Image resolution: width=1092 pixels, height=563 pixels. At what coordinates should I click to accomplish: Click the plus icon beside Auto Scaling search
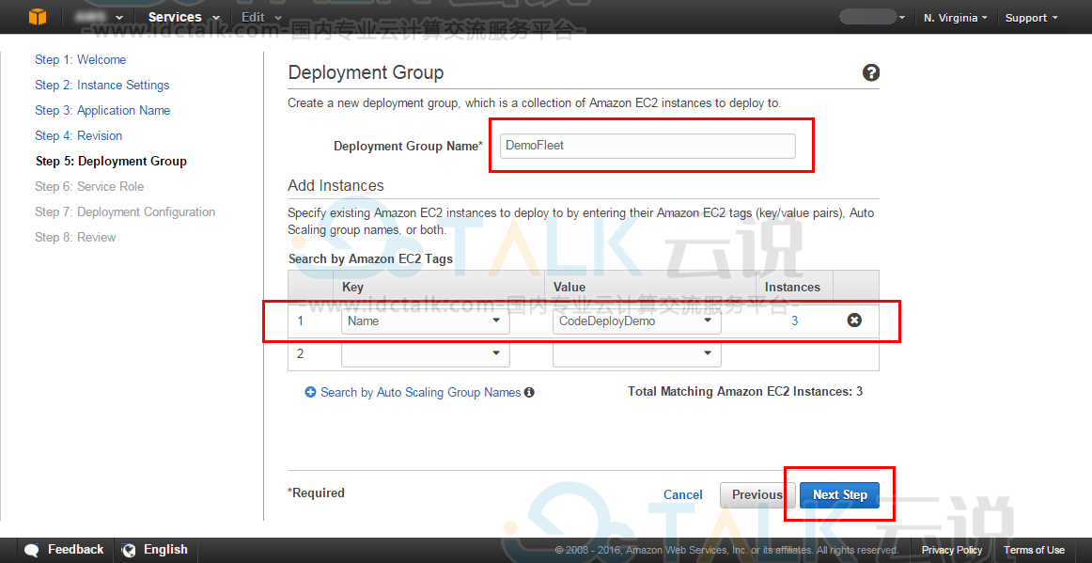(311, 392)
